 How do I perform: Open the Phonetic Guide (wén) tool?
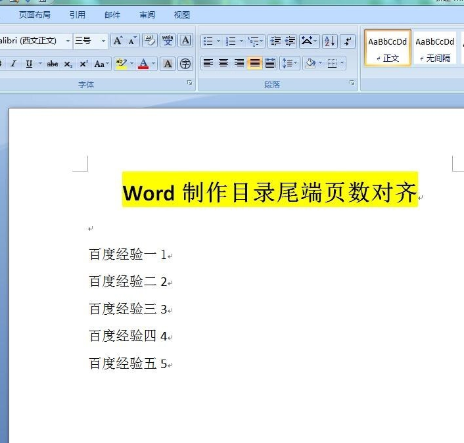tap(168, 41)
